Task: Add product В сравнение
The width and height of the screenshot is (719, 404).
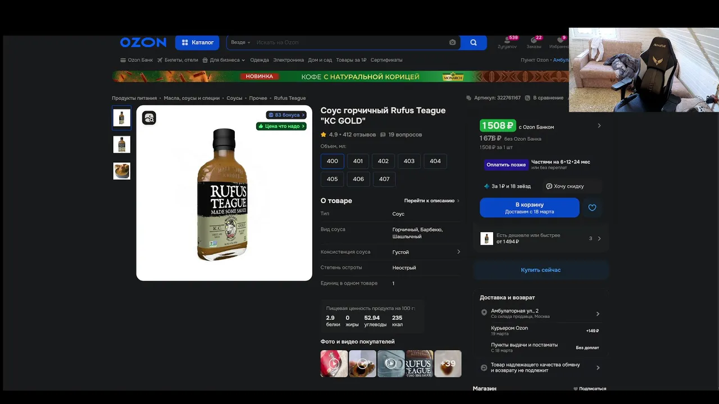Action: [544, 98]
